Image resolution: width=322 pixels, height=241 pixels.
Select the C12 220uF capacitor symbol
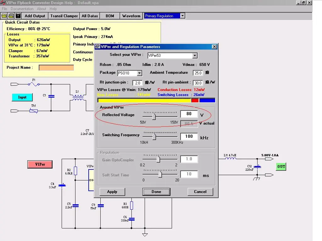pos(257,167)
